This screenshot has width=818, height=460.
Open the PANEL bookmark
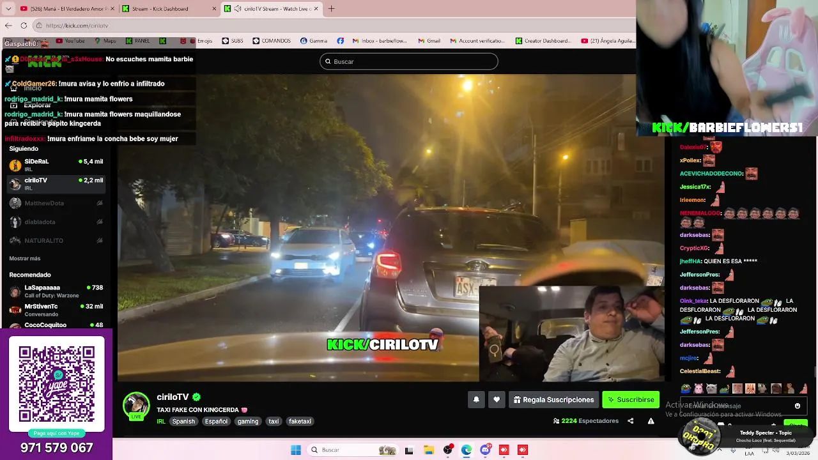coord(138,41)
